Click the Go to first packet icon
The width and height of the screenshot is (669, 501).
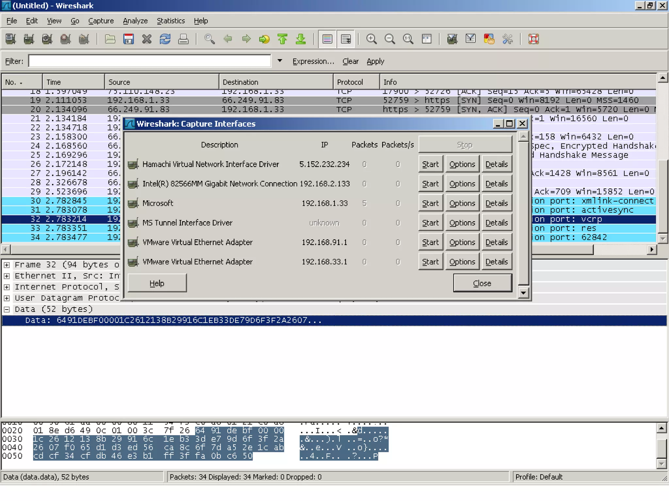point(283,39)
